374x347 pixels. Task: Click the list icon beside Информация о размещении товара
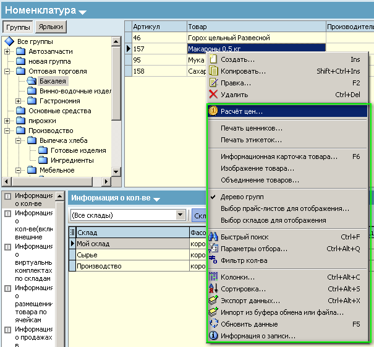7,288
